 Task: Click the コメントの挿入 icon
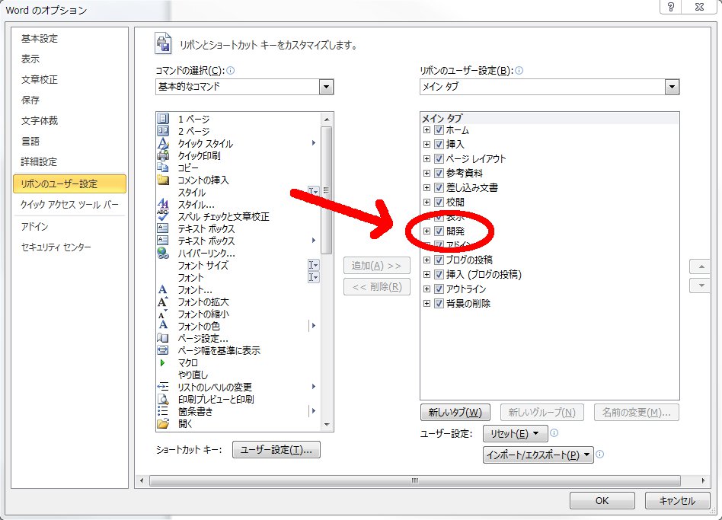click(x=162, y=180)
